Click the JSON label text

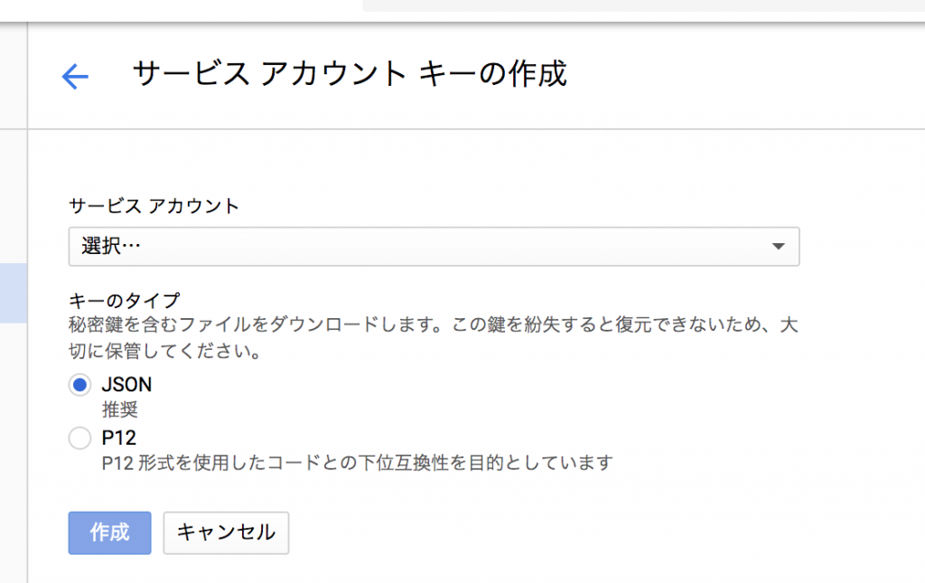click(126, 384)
